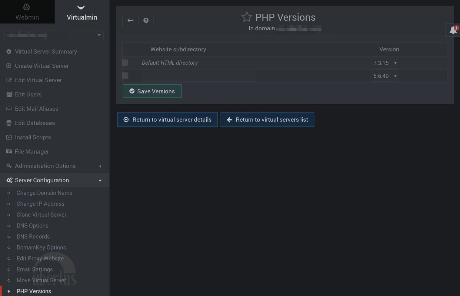The width and height of the screenshot is (460, 296).
Task: Open Clone Virtual Server
Action: pyautogui.click(x=41, y=215)
